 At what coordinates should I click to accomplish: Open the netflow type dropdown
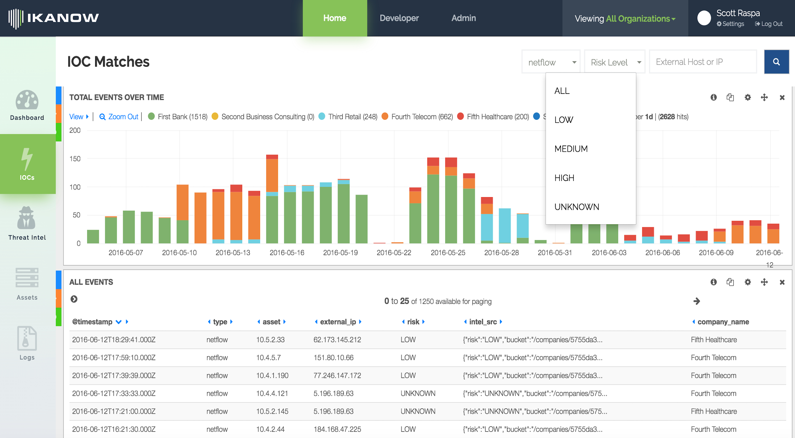tap(551, 62)
